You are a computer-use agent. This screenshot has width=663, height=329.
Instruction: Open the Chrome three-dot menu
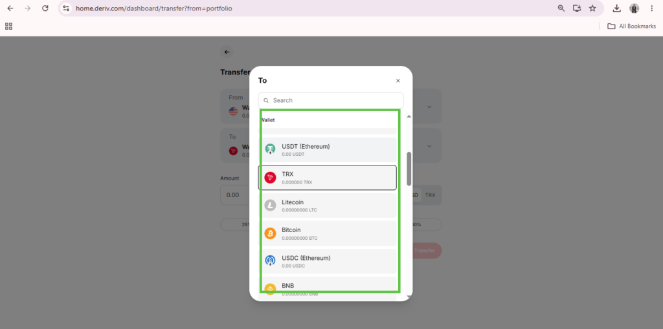click(651, 8)
